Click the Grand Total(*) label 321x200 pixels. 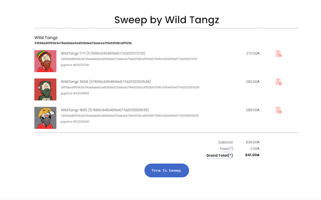[x=219, y=155]
